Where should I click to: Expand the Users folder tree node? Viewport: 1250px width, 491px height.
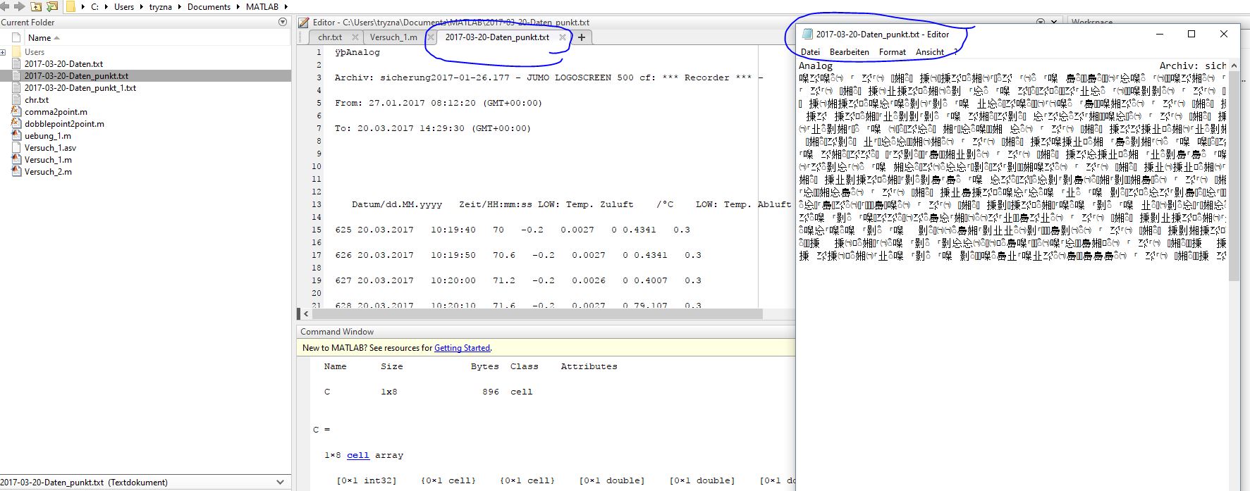(x=4, y=52)
